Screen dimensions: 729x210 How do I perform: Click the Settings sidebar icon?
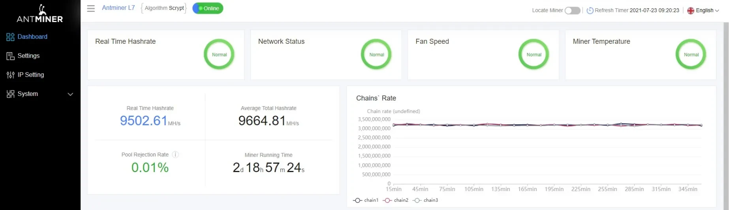click(x=10, y=56)
